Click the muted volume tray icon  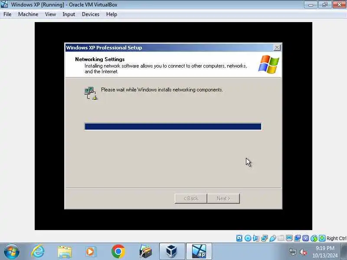click(x=303, y=252)
